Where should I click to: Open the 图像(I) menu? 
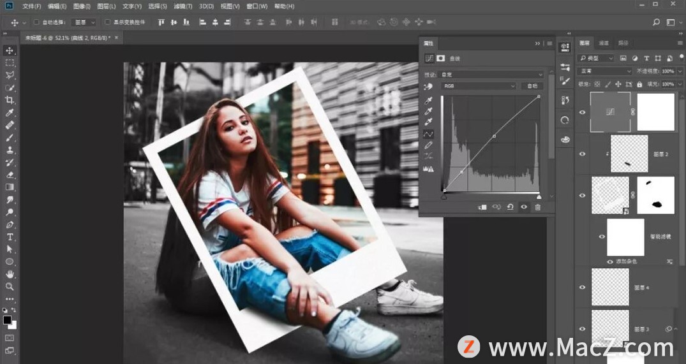tap(82, 6)
